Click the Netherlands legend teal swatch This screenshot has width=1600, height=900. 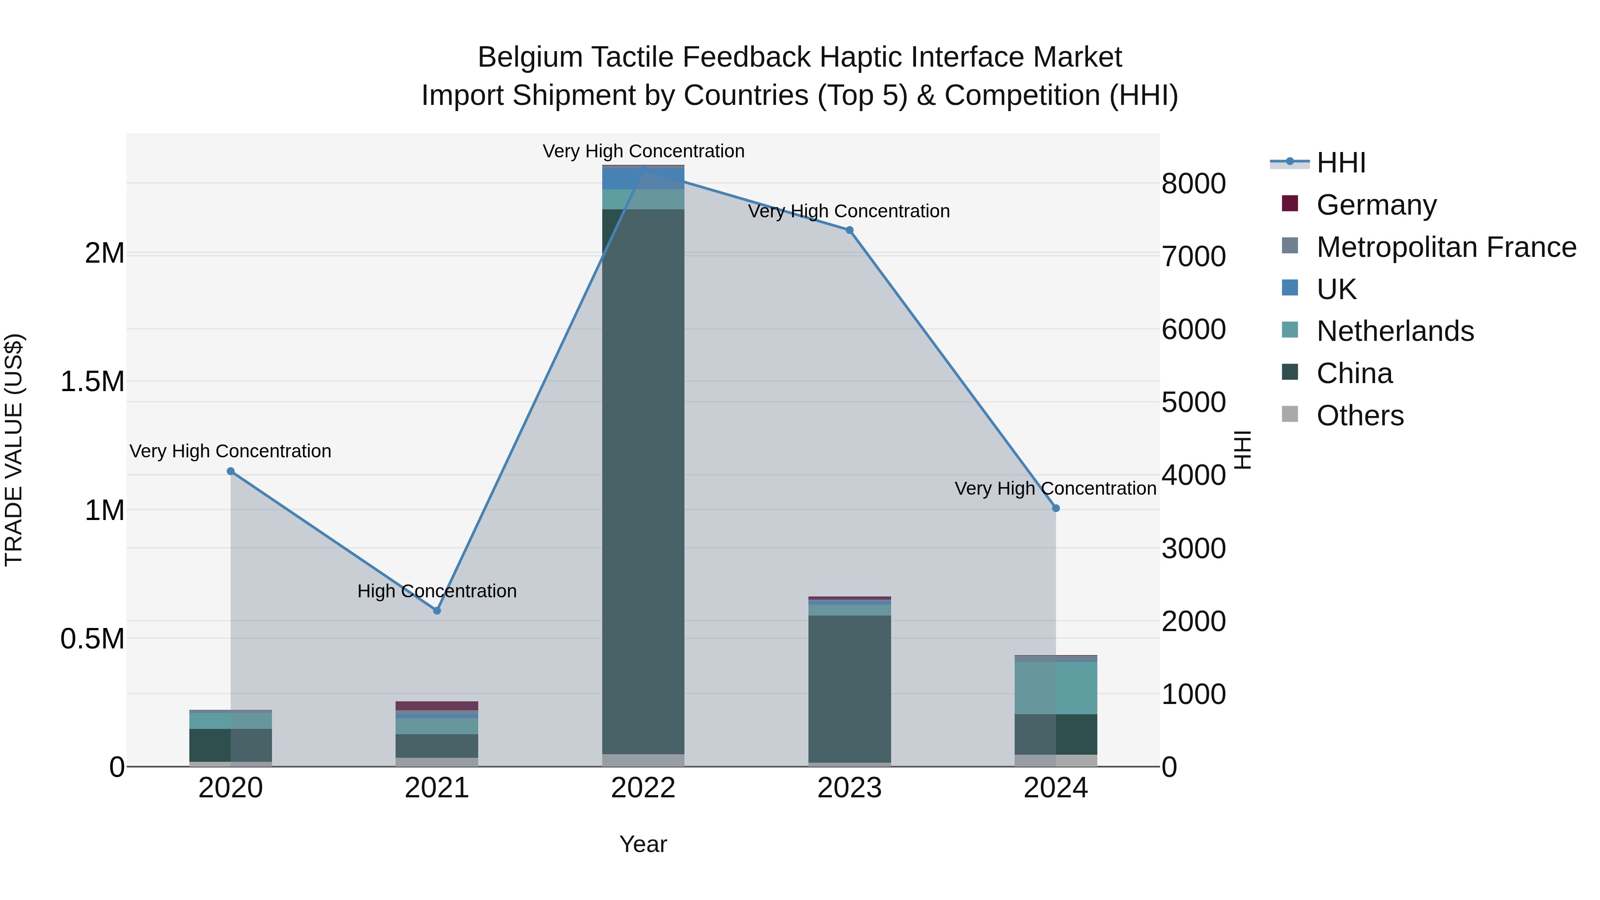pyautogui.click(x=1289, y=330)
